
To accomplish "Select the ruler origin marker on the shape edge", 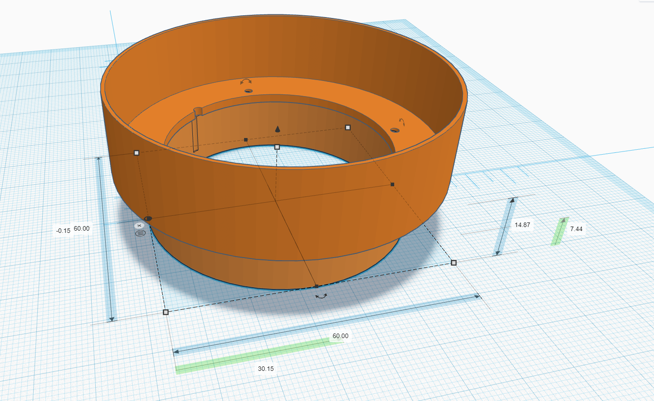I will 148,219.
